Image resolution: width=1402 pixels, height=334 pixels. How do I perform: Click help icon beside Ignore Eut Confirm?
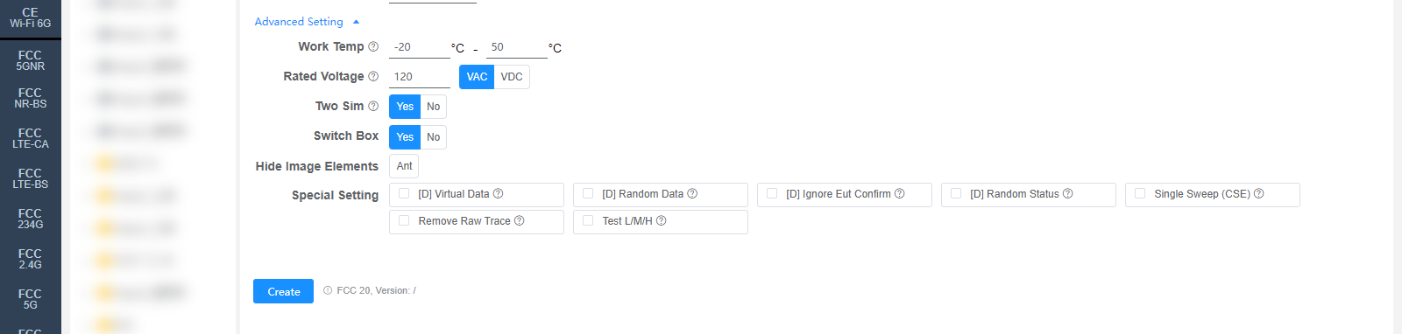point(899,193)
